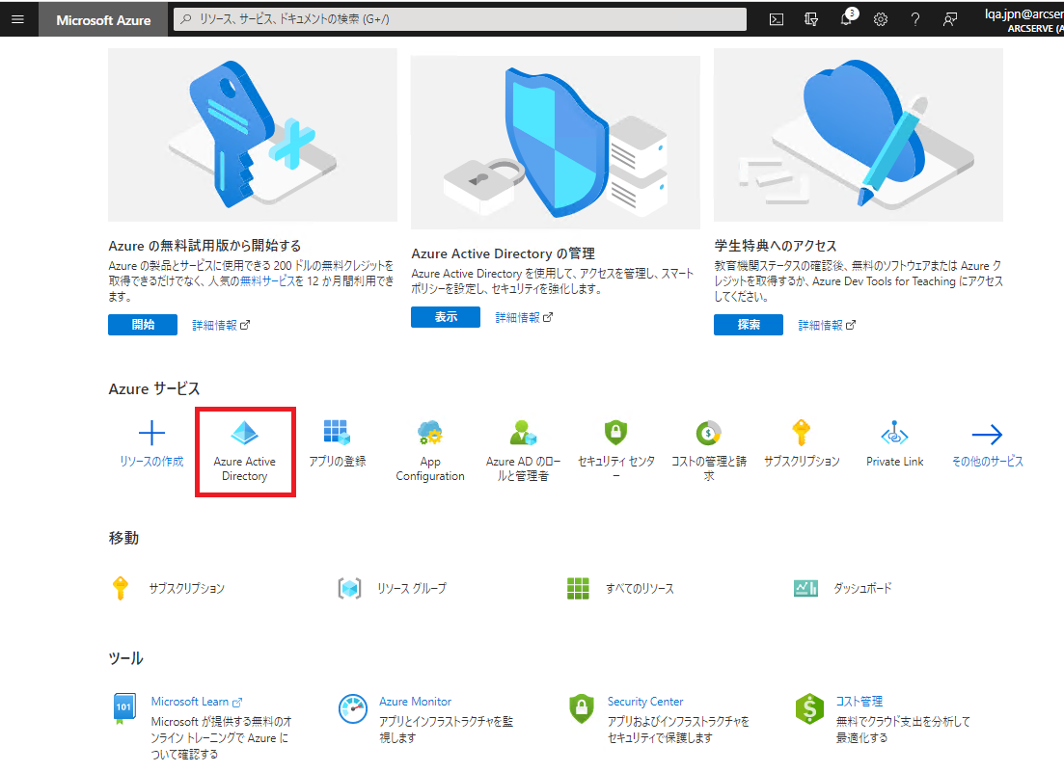Click the Azure サービス section heading
Screen dimensions: 1064x772
tap(154, 389)
